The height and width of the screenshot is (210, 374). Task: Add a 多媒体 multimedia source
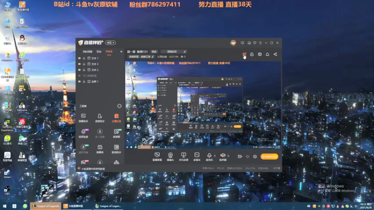click(x=197, y=157)
